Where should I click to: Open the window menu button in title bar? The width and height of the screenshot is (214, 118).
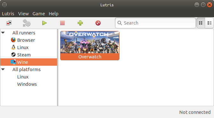(x=4, y=5)
